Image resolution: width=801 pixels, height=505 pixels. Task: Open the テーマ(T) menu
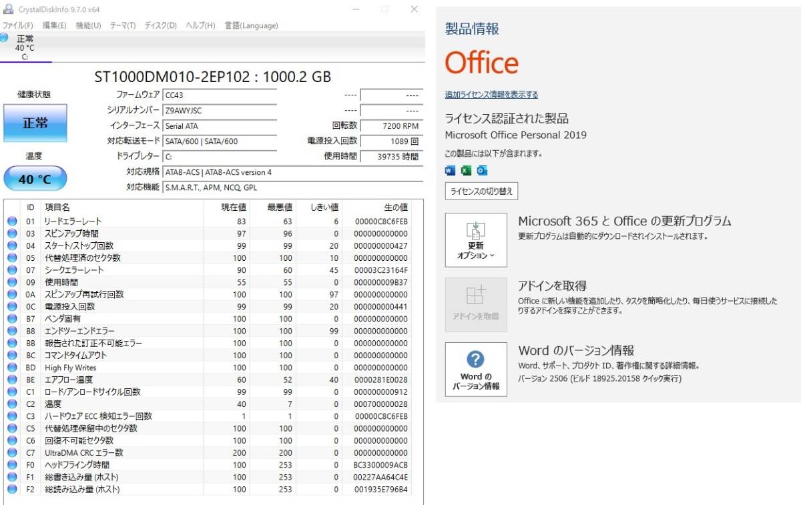pos(122,25)
